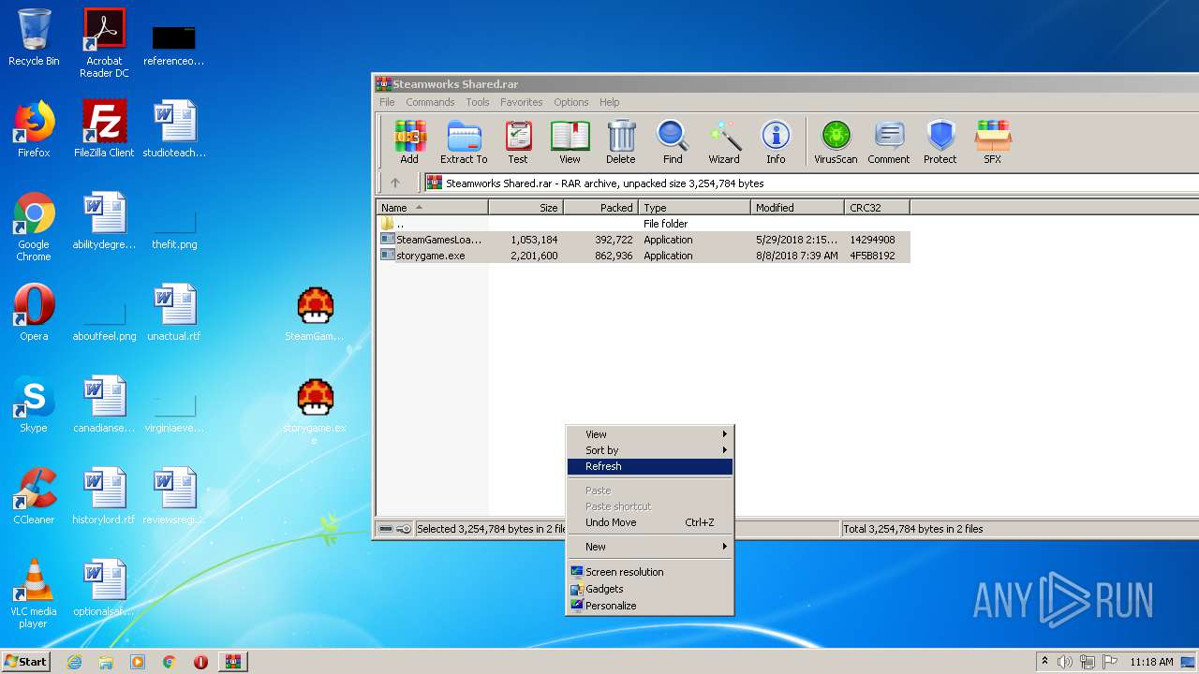Select the Opera desktop icon
1199x674 pixels.
(34, 313)
